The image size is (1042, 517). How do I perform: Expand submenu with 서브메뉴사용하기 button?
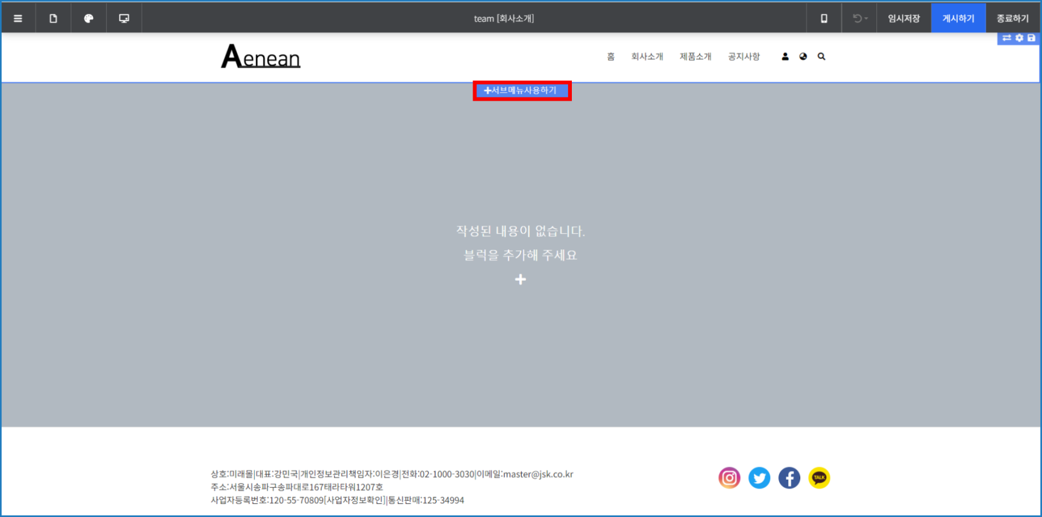[521, 91]
